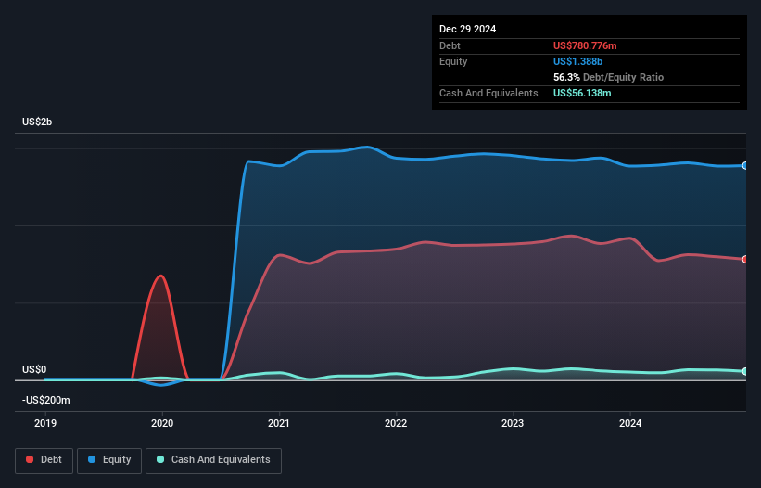Click the -US$200m y-axis label

[x=46, y=400]
